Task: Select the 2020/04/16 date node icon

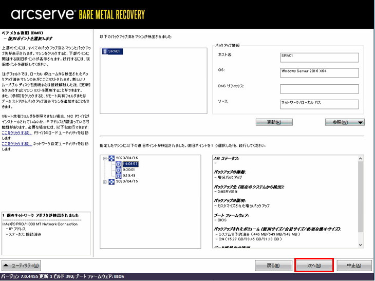Action: pyautogui.click(x=111, y=158)
